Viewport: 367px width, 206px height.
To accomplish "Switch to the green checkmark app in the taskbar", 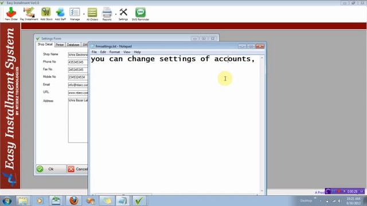I will [x=139, y=201].
